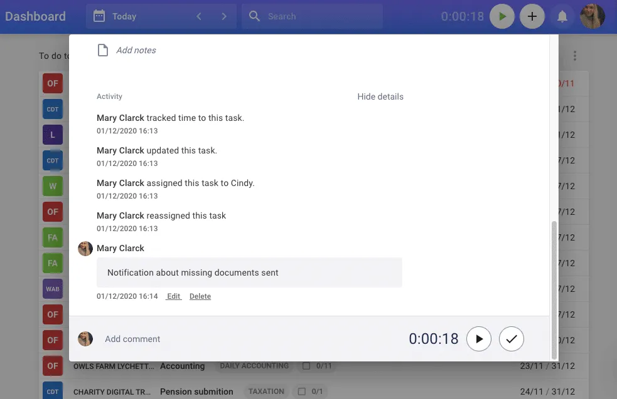Click Dashboard title
The image size is (617, 399).
click(35, 16)
